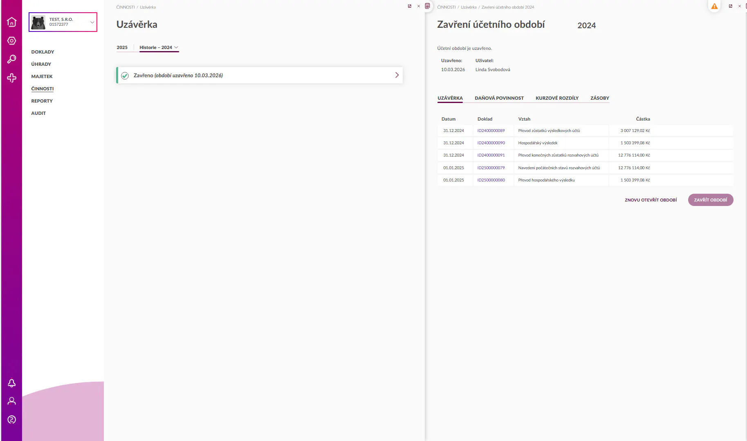The height and width of the screenshot is (441, 747).
Task: Click the magnifier search icon in the sidebar
Action: point(12,59)
